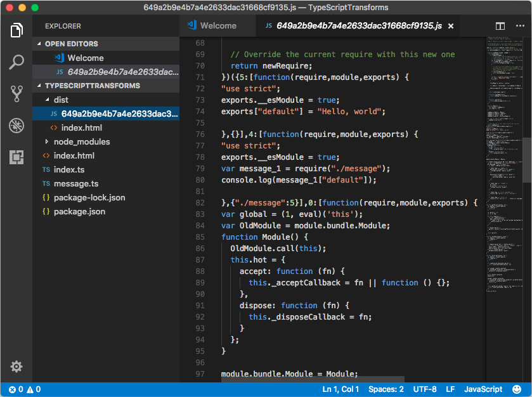Click the TS icon beside index.ts
This screenshot has width=532, height=397.
46,170
